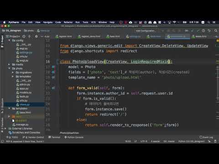The width and height of the screenshot is (219, 164).
Task: Open the Terminal tool window
Action: click(x=54, y=137)
